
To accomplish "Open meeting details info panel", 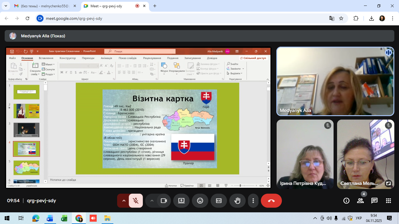I will 346,201.
